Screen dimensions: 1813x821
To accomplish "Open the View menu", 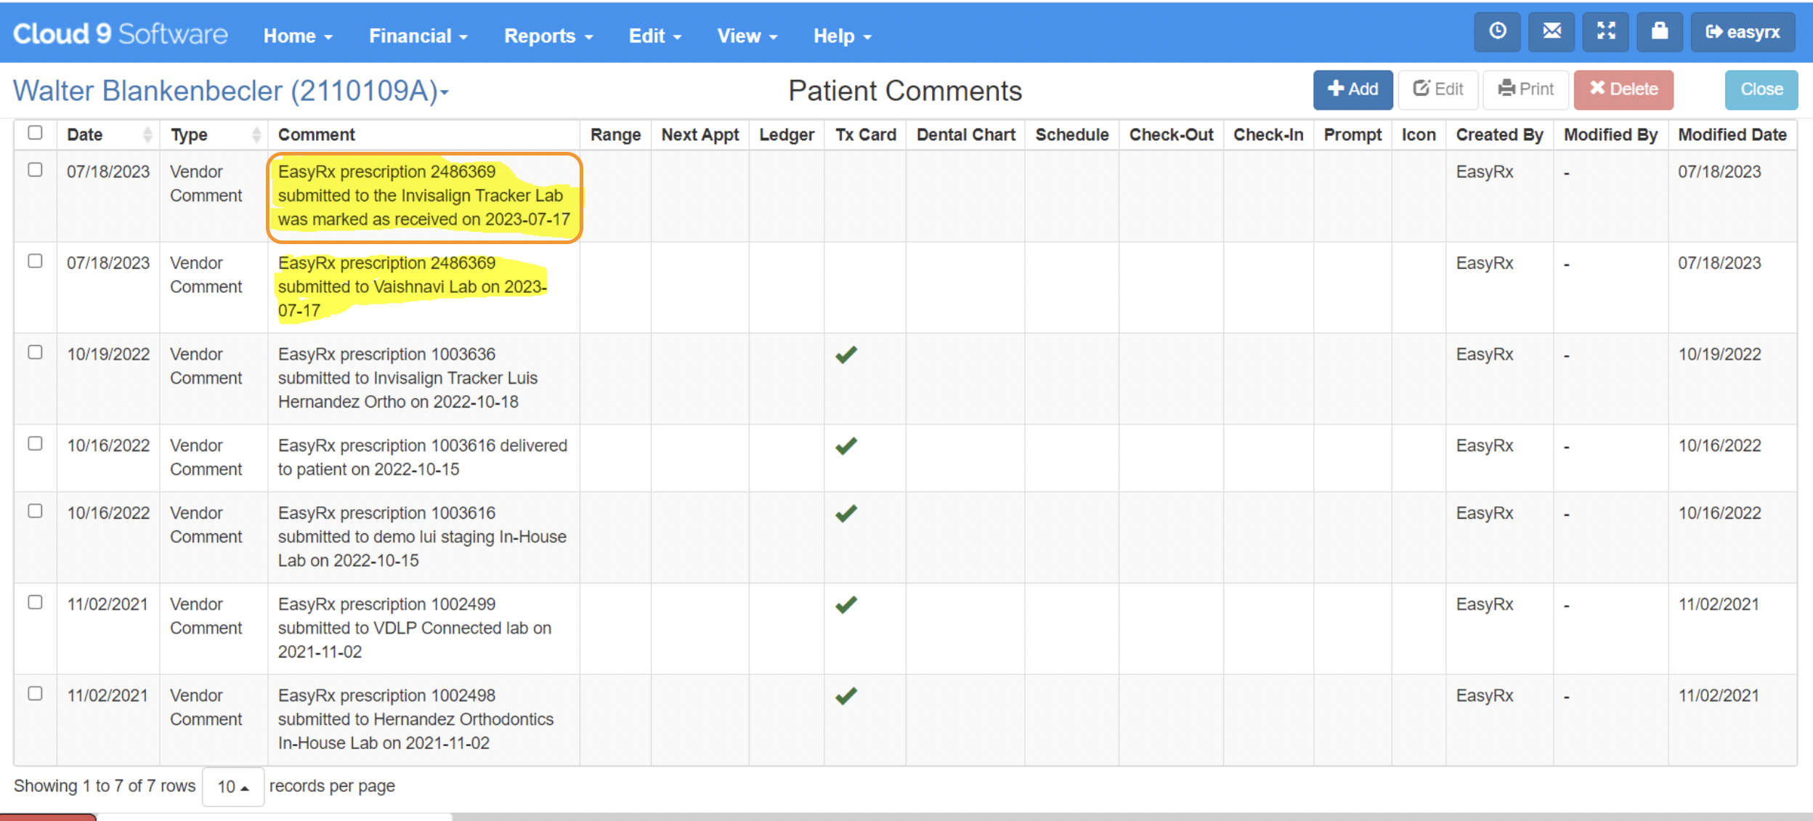I will (747, 36).
